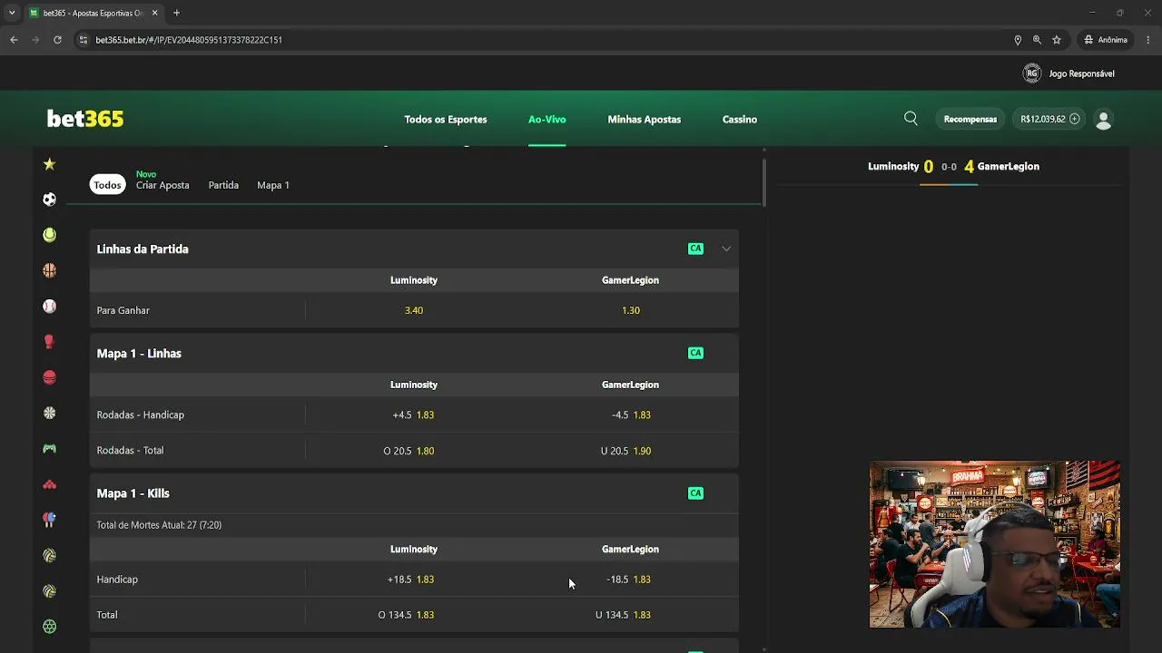Reload the page with the refresh icon
Image resolution: width=1162 pixels, height=653 pixels.
(x=57, y=40)
